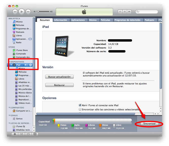Switch to the Información tab
Screen dimensions: 169x146
point(61,20)
